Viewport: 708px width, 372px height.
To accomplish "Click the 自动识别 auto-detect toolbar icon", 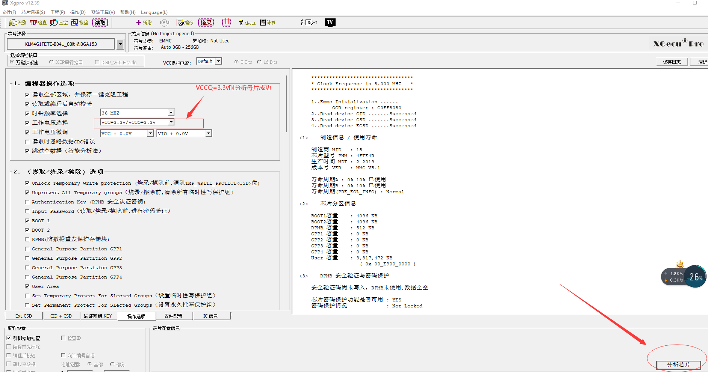I will [17, 23].
